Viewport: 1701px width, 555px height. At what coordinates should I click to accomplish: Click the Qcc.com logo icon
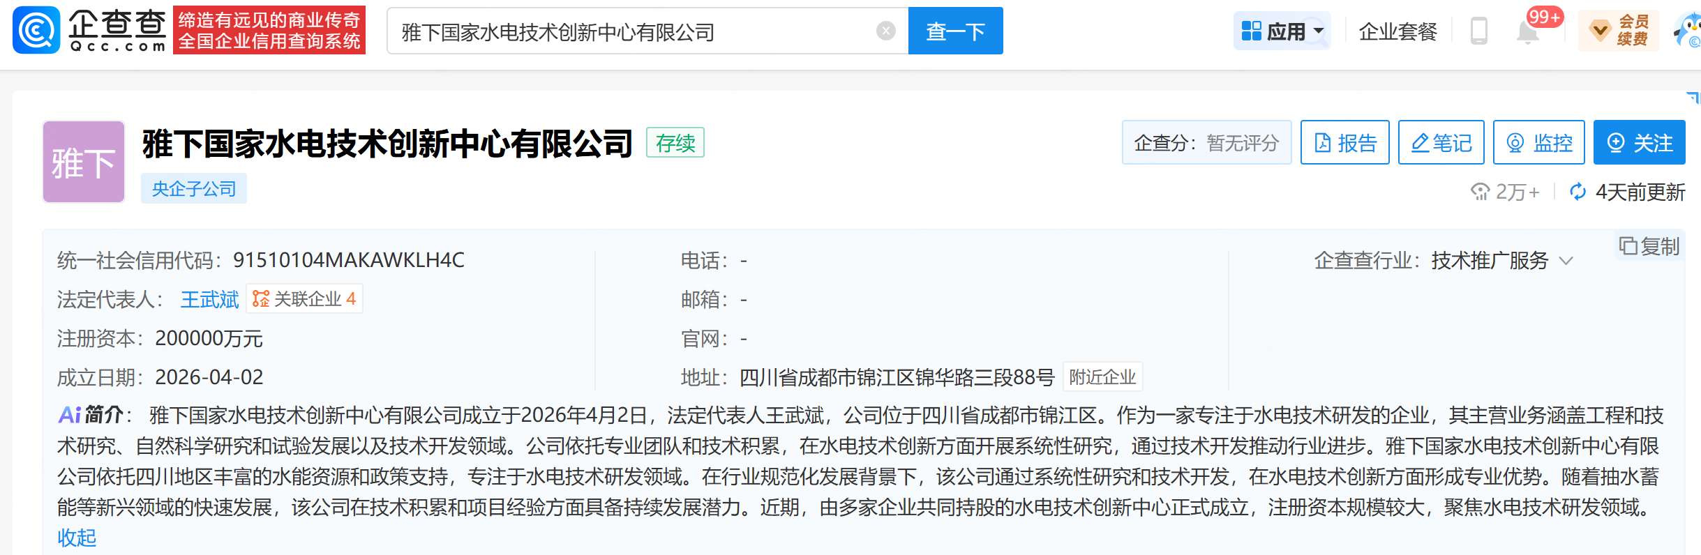pos(36,31)
